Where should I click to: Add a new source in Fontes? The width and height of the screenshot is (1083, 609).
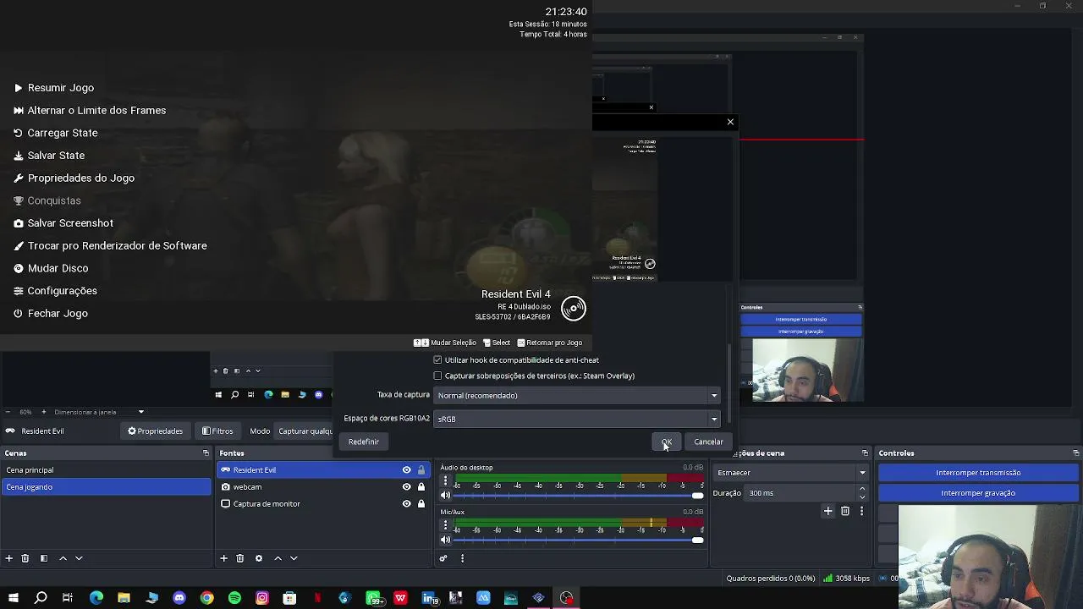coord(224,558)
